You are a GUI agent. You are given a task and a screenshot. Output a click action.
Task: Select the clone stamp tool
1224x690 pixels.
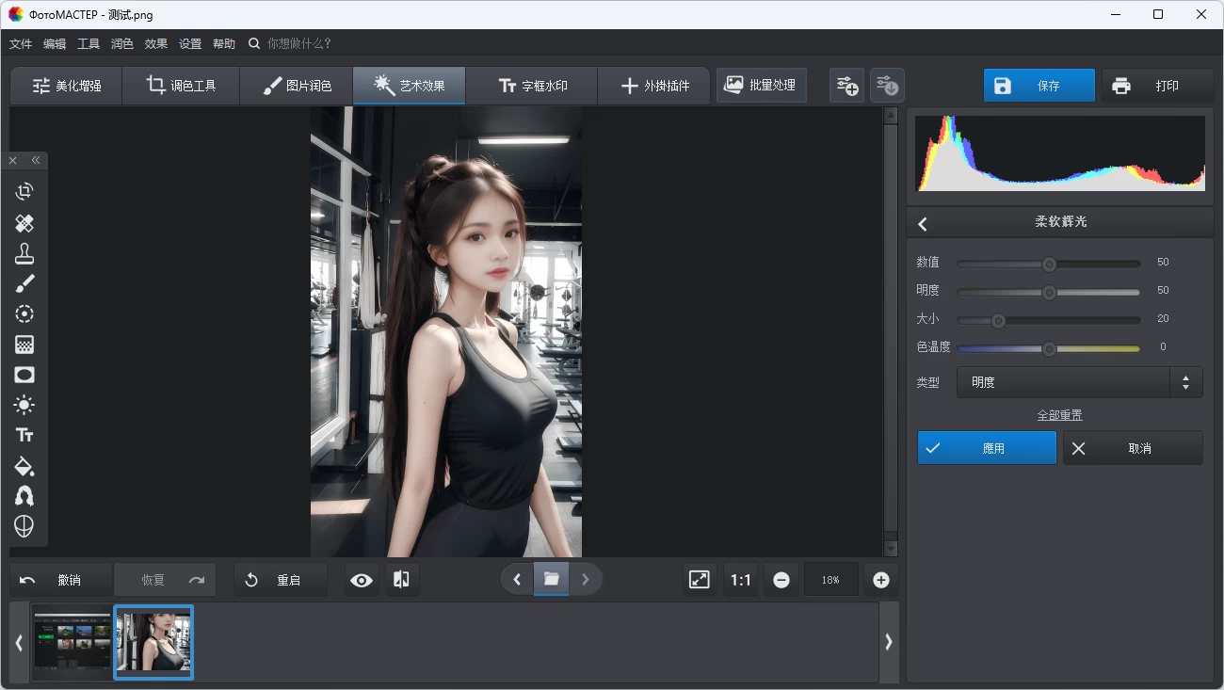tap(24, 253)
